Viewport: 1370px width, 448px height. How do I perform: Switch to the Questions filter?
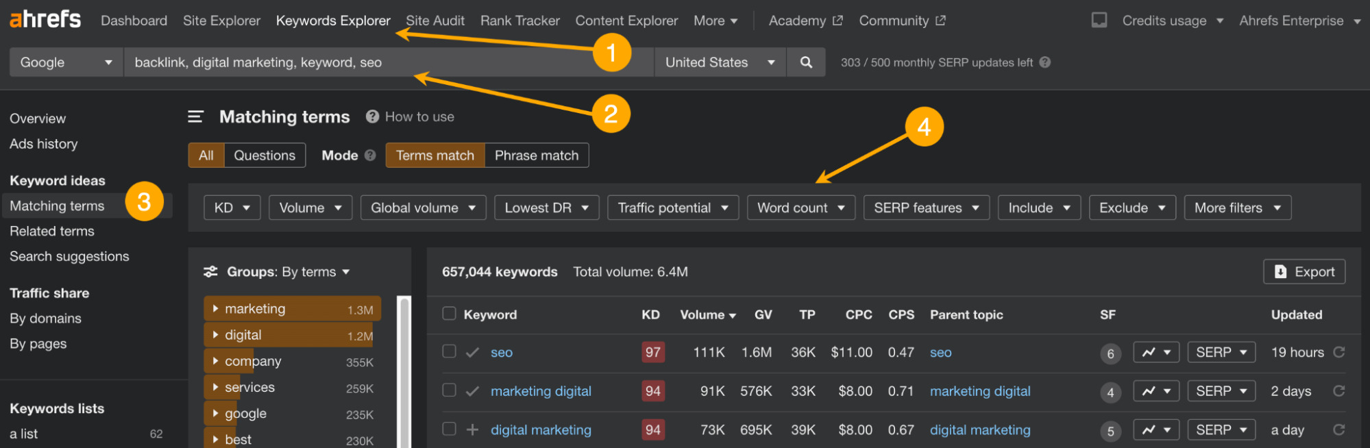265,155
